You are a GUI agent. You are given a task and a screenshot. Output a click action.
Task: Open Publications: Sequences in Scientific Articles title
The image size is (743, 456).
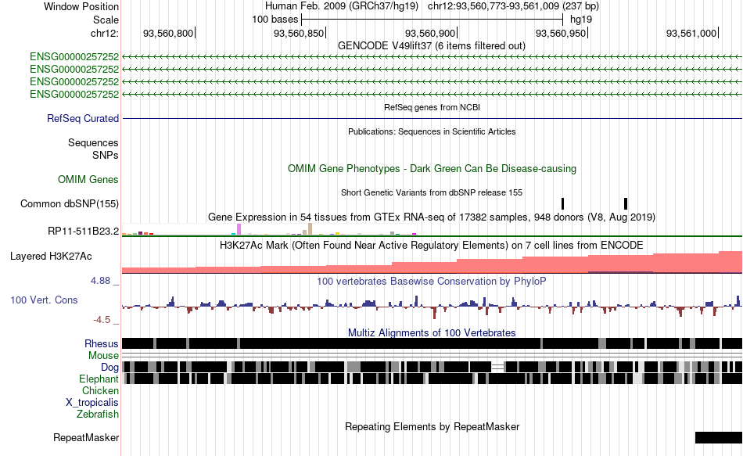432,131
